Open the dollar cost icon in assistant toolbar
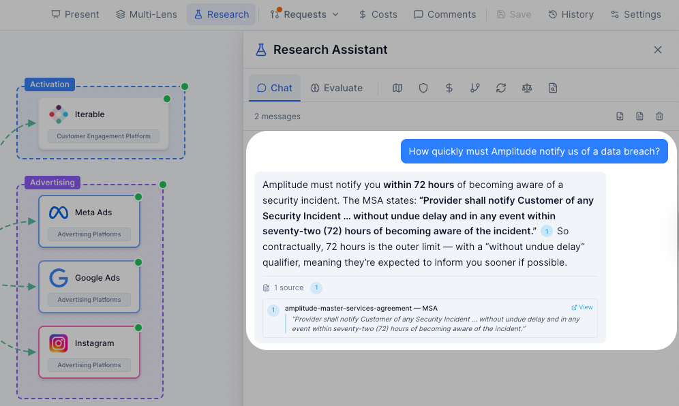679x406 pixels. click(449, 87)
